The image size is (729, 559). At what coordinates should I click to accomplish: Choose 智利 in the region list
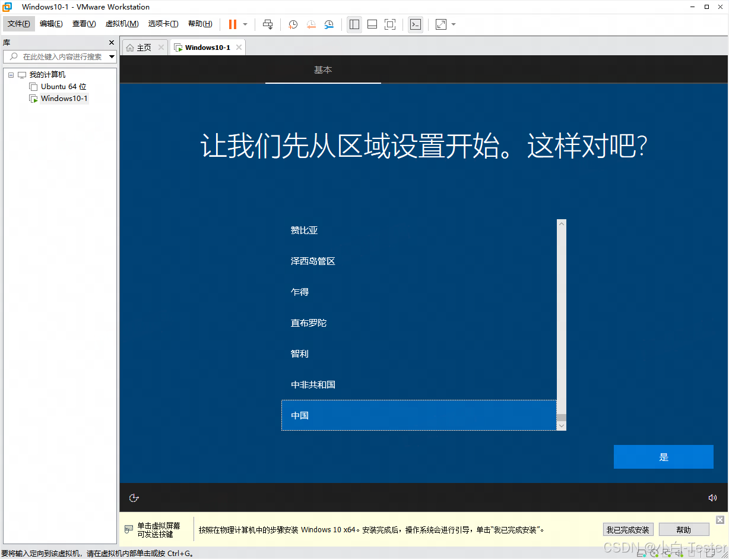pyautogui.click(x=419, y=354)
